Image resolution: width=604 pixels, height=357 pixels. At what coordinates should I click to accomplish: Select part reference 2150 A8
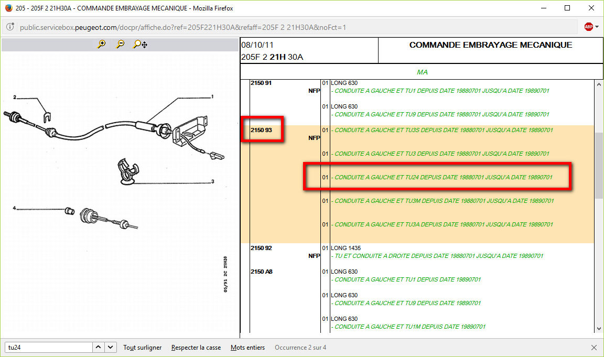click(262, 272)
